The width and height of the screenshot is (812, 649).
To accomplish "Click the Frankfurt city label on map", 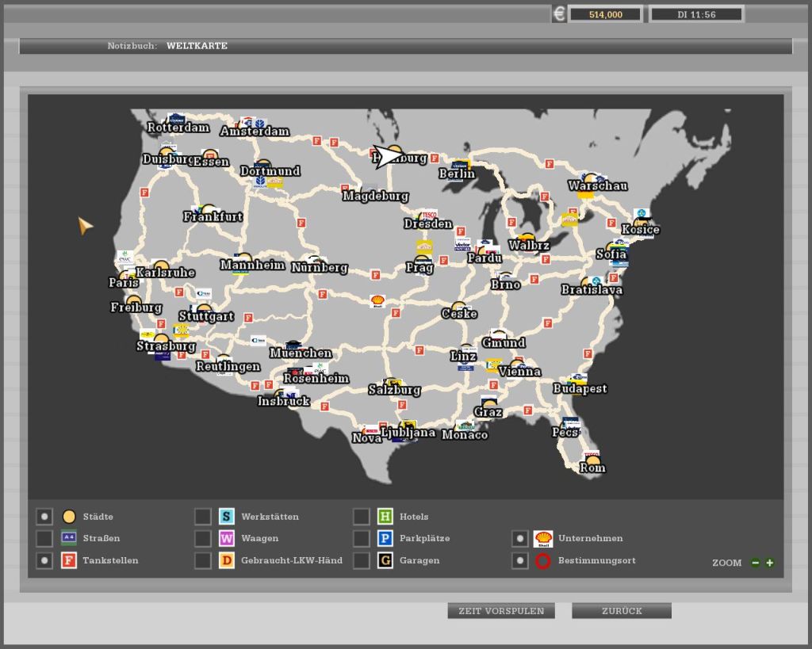I will 213,216.
